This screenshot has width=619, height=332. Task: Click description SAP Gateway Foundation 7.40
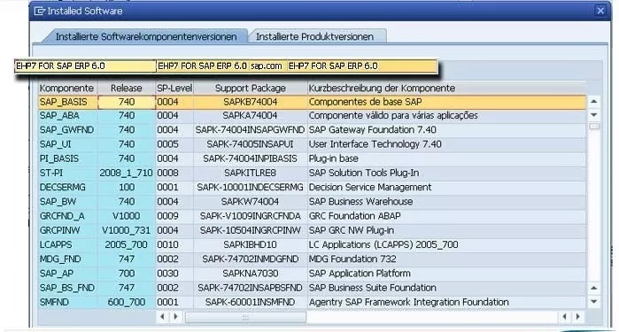point(372,130)
